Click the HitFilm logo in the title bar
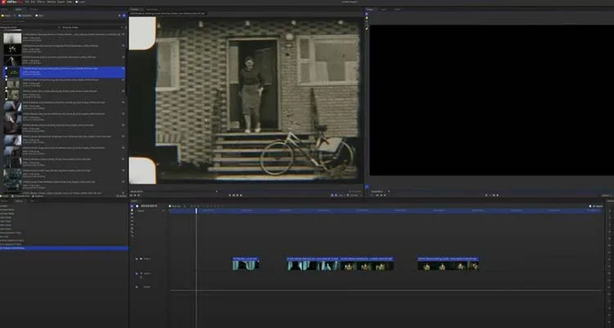614x328 pixels. point(11,2)
